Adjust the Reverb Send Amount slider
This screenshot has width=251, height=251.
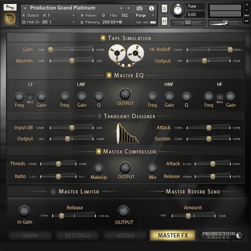point(194,216)
